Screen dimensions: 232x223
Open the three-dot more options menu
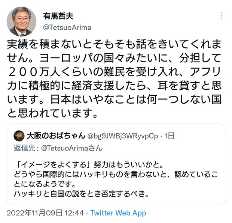point(221,16)
